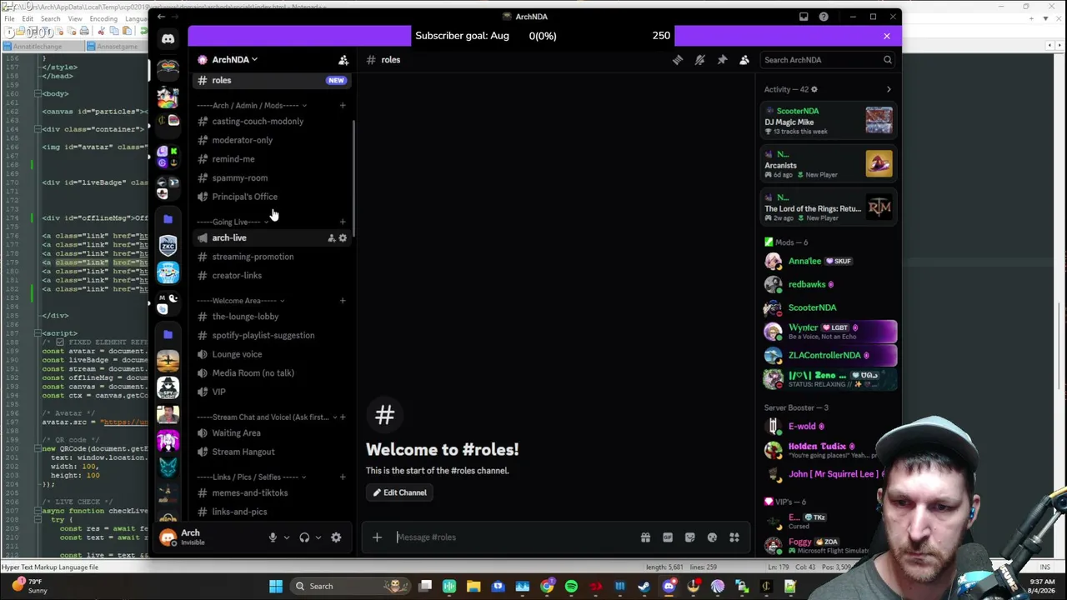Open Notepad++ View menu

click(x=75, y=18)
